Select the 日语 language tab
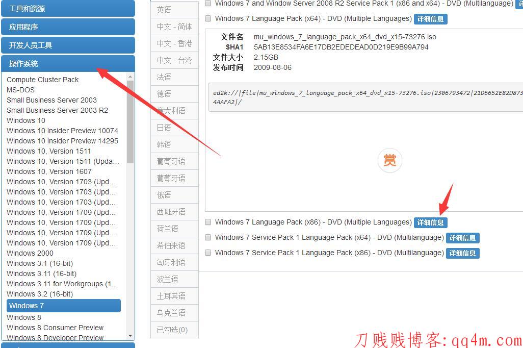 click(x=174, y=128)
